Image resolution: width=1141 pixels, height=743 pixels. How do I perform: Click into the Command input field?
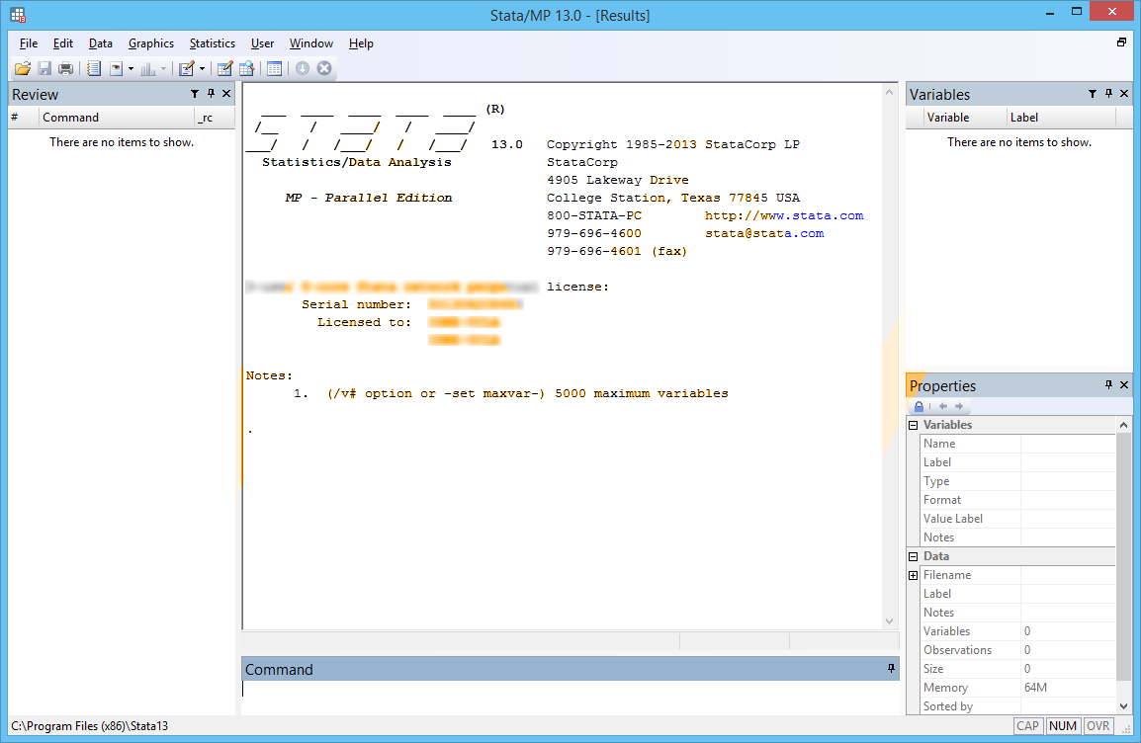coord(570,697)
